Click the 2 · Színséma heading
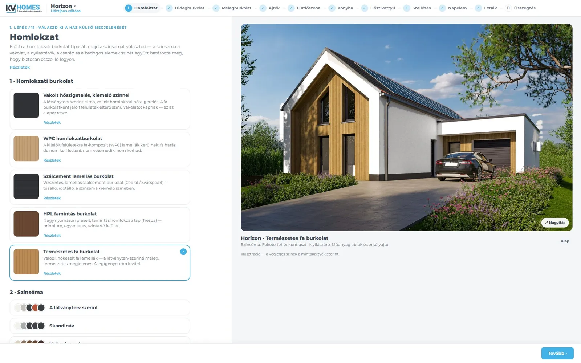The image size is (581, 363). pos(26,292)
